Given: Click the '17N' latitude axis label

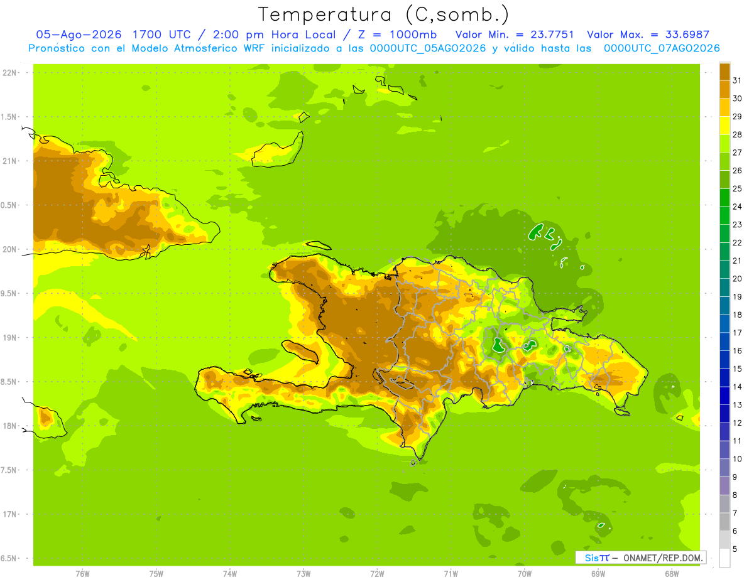Looking at the screenshot, I should point(9,514).
